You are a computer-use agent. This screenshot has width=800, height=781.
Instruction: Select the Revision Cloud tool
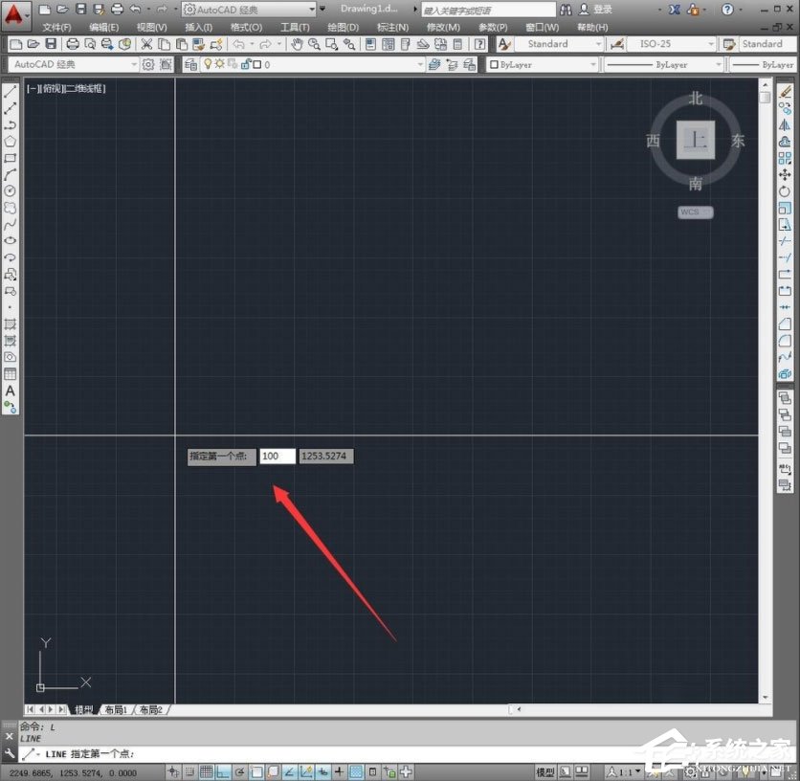pyautogui.click(x=11, y=208)
